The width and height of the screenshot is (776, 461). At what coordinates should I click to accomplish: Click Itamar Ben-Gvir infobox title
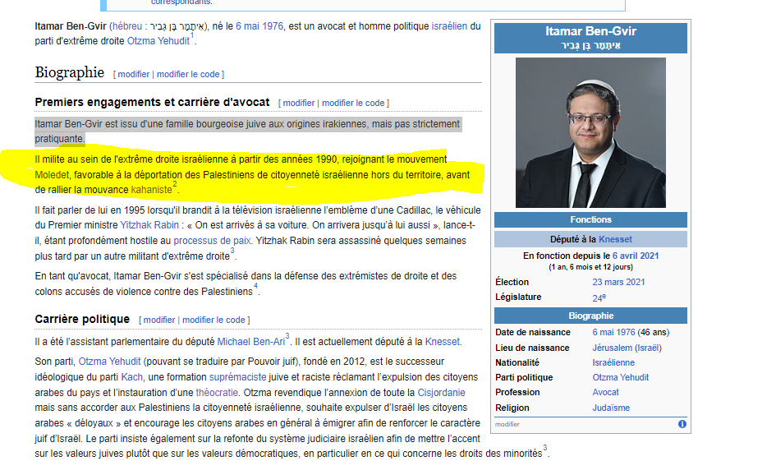click(590, 31)
